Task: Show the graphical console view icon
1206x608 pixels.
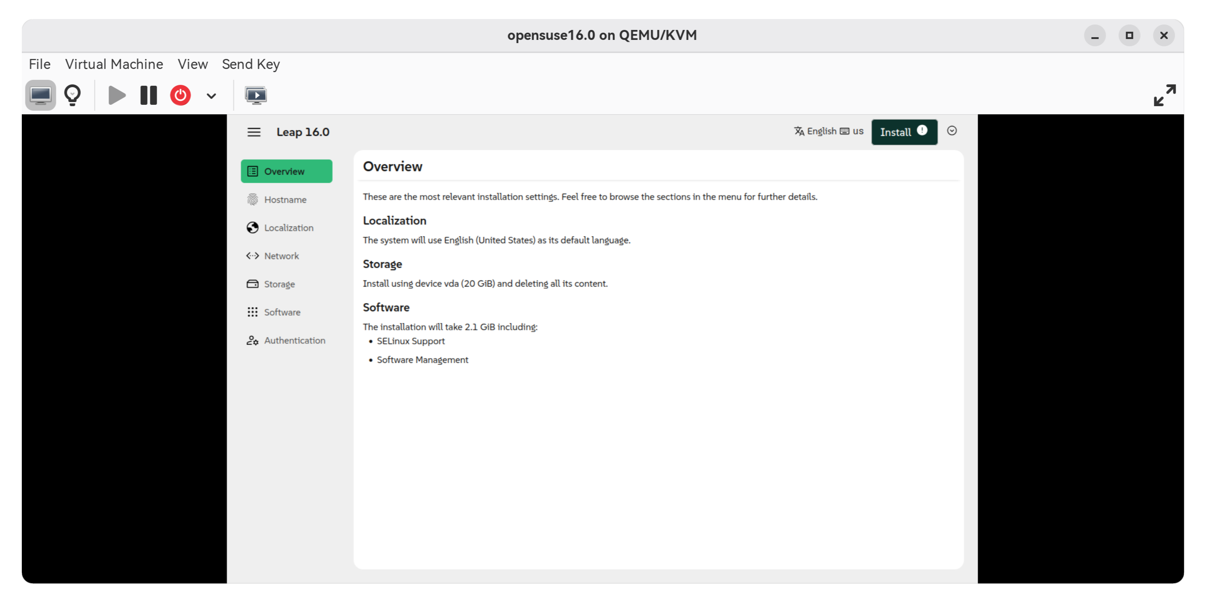Action: point(40,95)
